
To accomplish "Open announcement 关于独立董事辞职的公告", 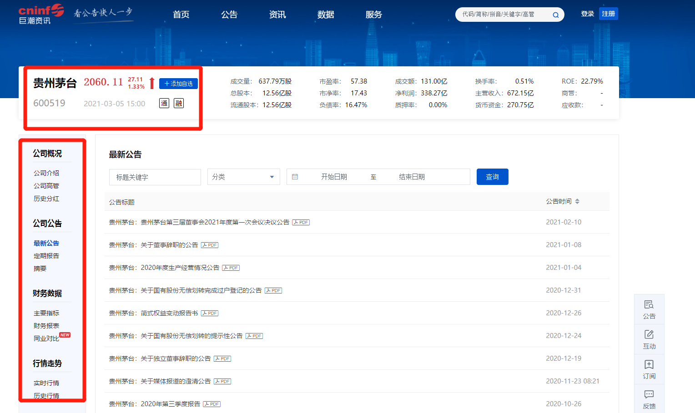I will 160,358.
